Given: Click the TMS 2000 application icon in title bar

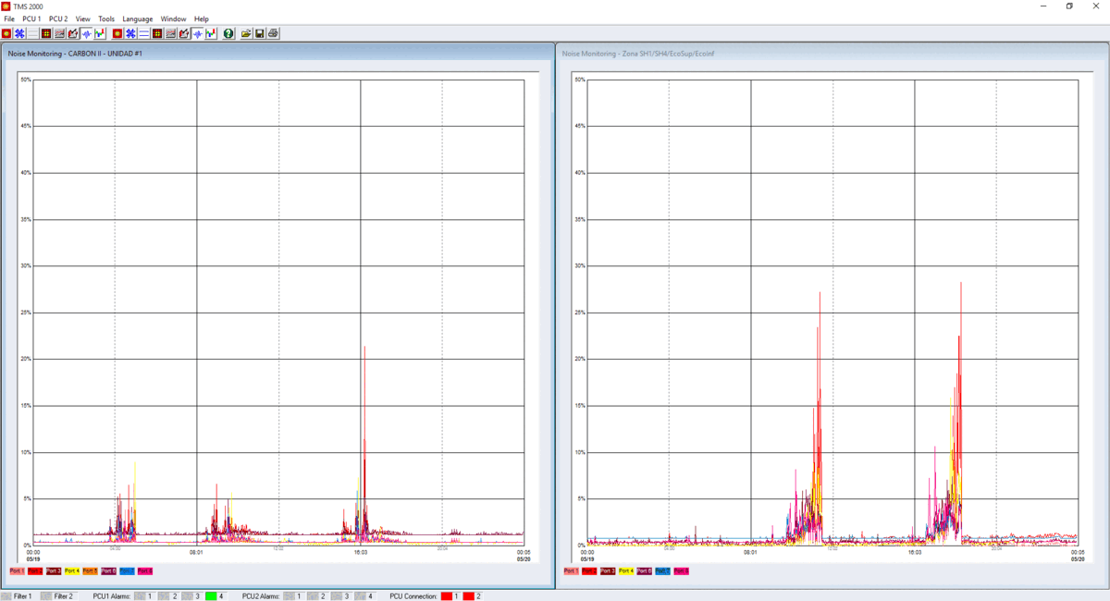Looking at the screenshot, I should tap(6, 6).
